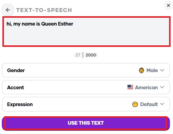Viewport: 173px width, 134px height.
Task: Click the 2000 character limit indicator
Action: point(91,55)
